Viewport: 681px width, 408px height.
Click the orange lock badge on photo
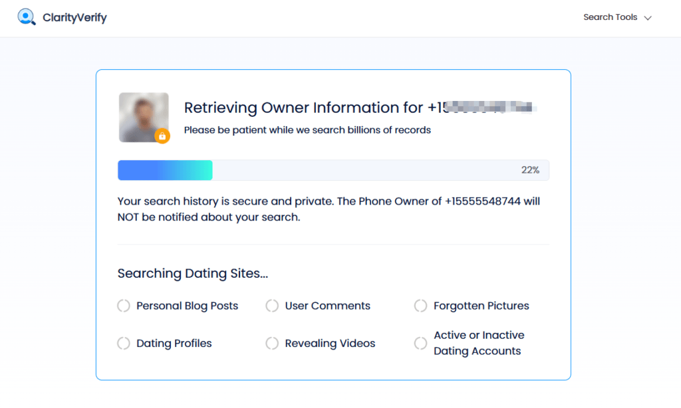162,136
